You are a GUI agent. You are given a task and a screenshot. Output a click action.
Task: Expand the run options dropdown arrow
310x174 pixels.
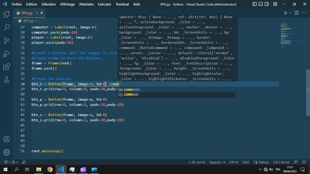[x=290, y=13]
